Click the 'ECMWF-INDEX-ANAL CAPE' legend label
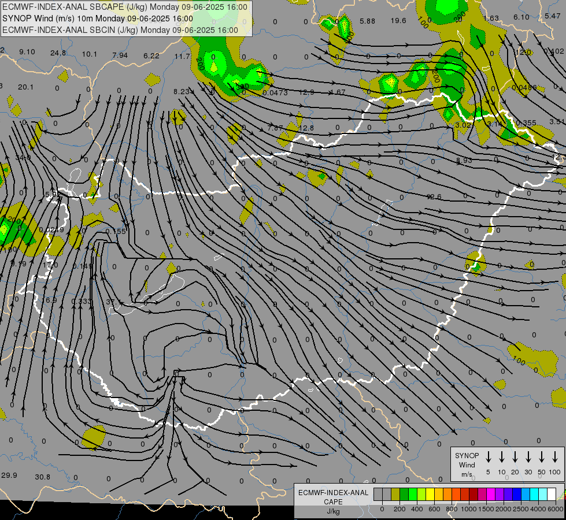 (x=333, y=497)
